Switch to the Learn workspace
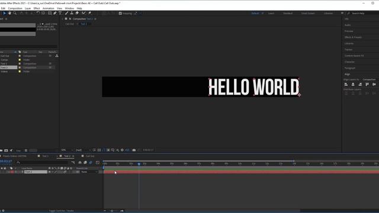379x213 pixels. (x=271, y=13)
